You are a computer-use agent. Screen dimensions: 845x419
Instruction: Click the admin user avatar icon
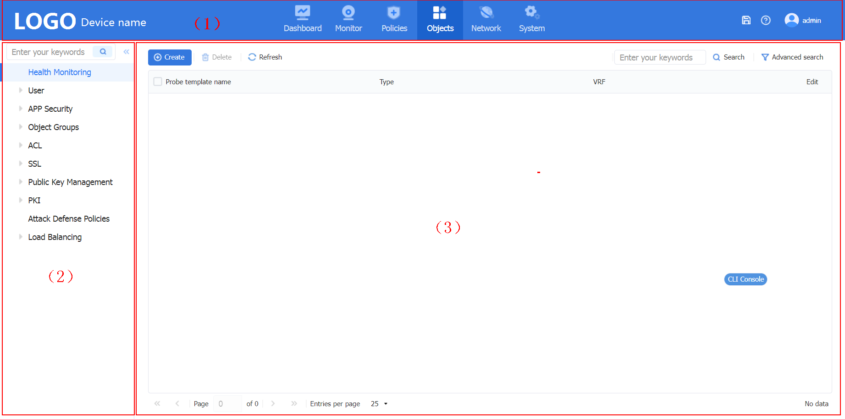(x=791, y=20)
